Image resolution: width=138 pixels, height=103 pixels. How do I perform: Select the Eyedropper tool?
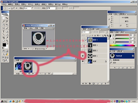click(7, 38)
